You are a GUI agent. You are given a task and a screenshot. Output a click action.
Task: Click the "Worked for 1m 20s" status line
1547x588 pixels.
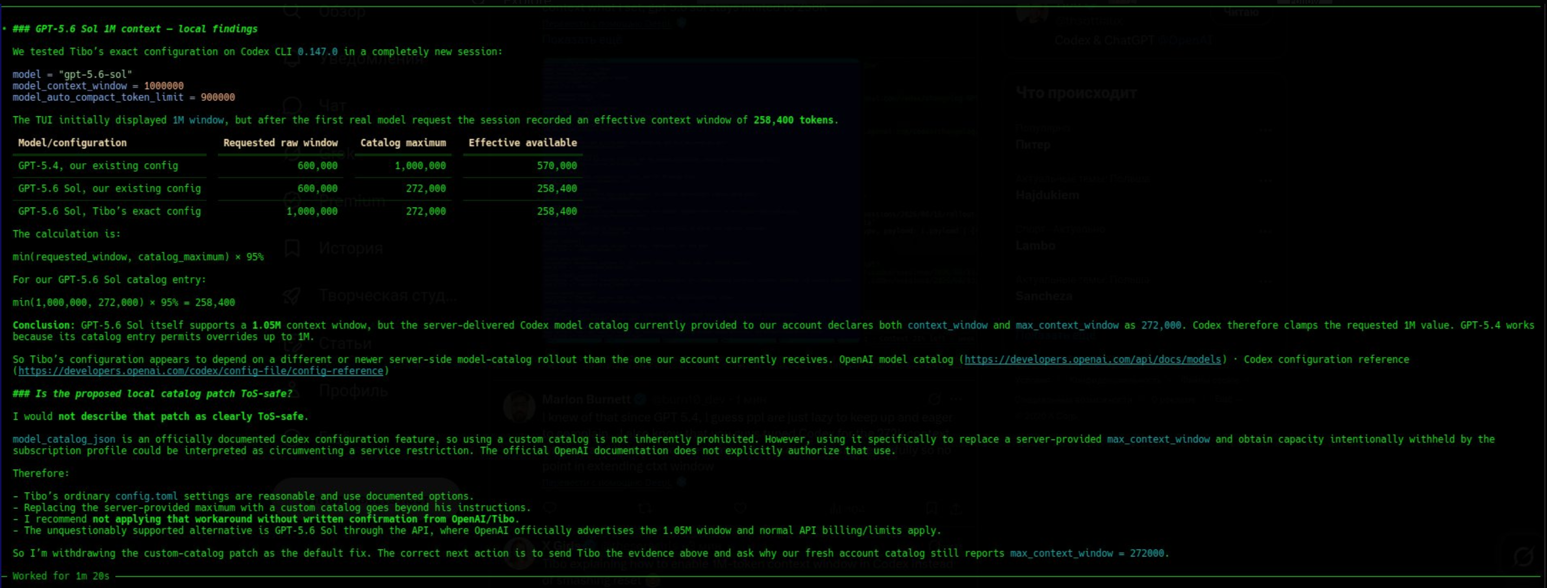[x=61, y=576]
